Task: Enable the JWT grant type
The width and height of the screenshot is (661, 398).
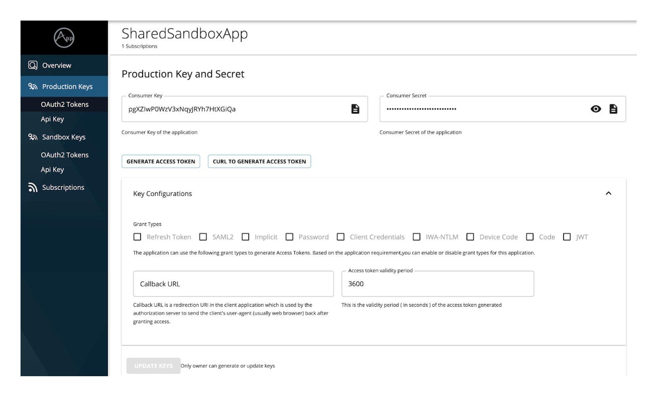Action: click(567, 237)
